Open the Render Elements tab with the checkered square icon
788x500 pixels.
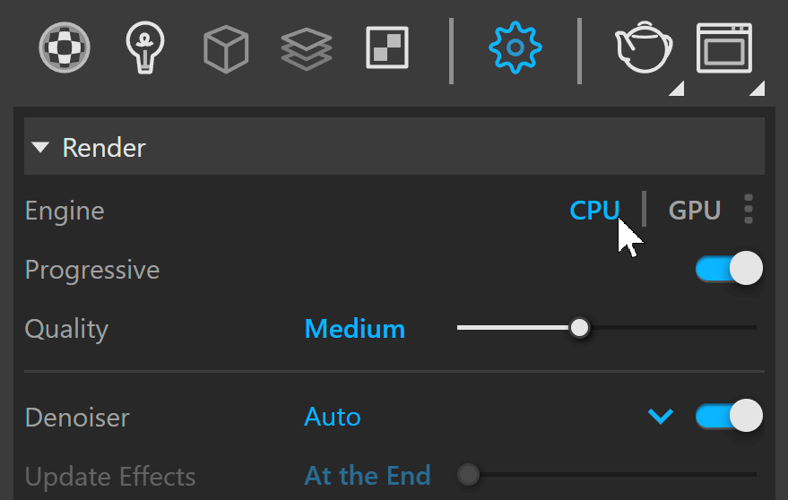[387, 47]
